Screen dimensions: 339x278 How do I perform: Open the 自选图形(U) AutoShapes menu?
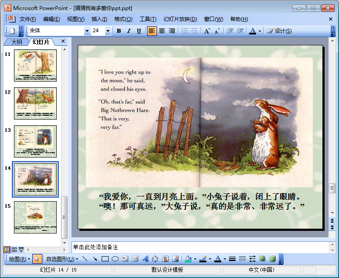tap(62, 259)
